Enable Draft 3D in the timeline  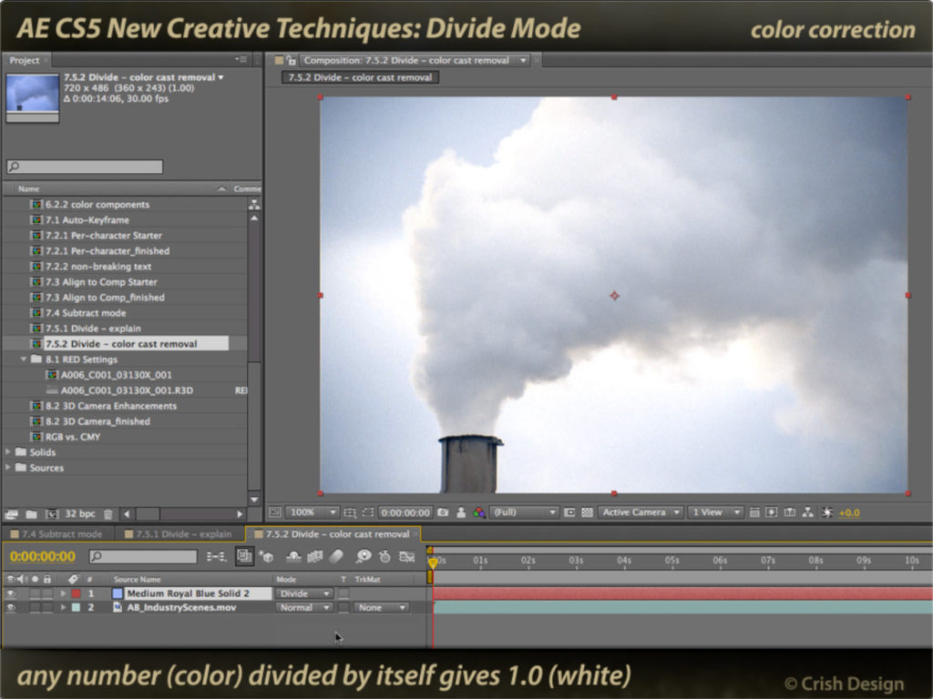tap(267, 557)
